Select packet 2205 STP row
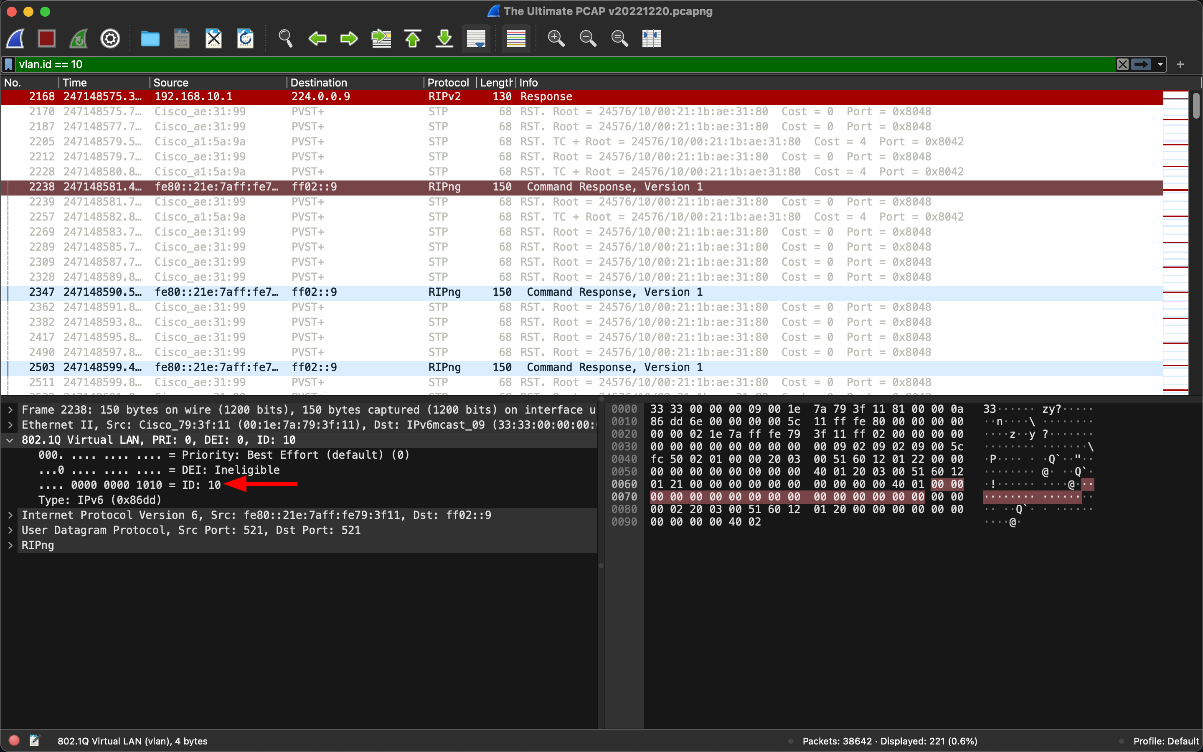The image size is (1203, 752). tap(581, 142)
